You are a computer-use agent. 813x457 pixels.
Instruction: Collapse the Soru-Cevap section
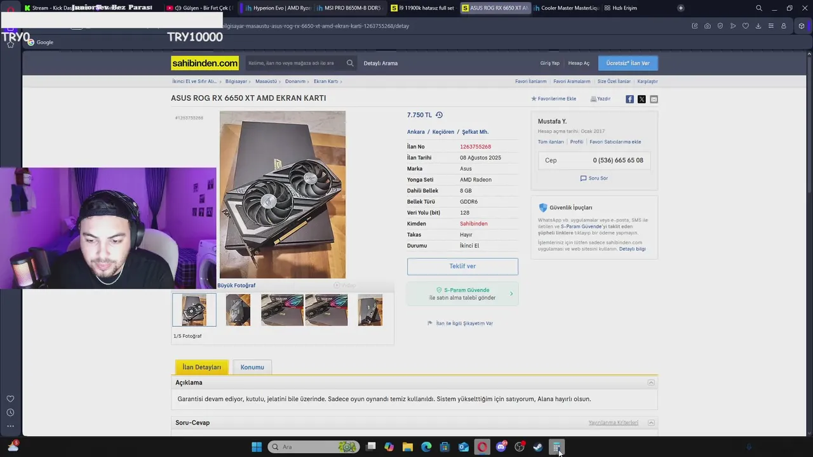click(651, 423)
